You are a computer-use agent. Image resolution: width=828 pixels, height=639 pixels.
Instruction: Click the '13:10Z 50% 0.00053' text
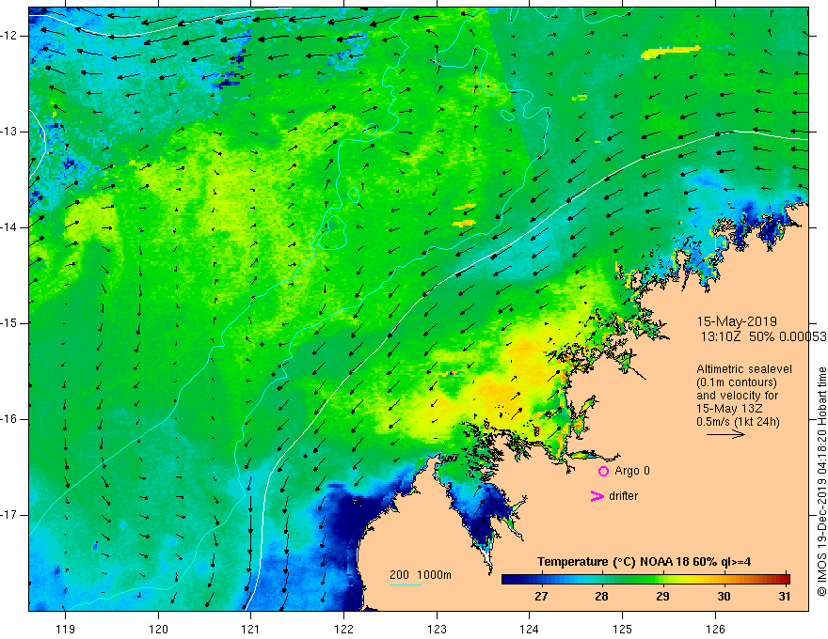point(763,337)
